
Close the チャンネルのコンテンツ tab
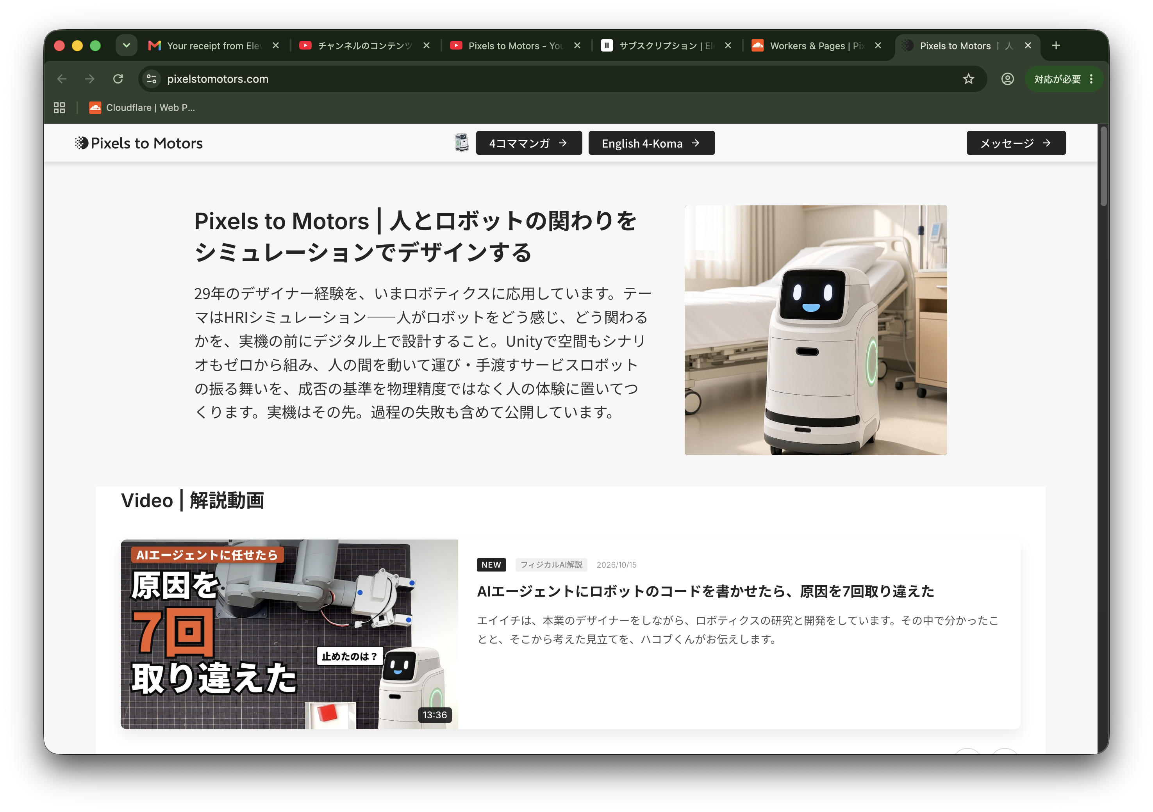(x=427, y=46)
